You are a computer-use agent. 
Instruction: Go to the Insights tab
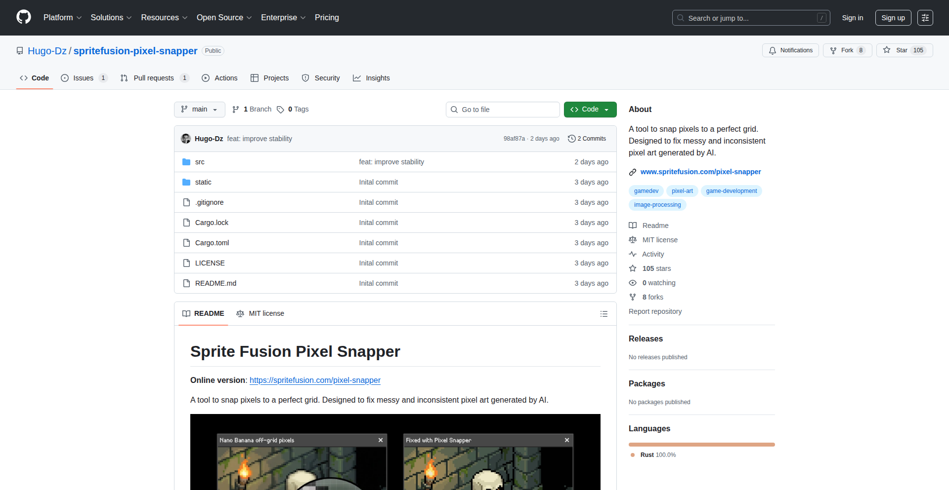[372, 78]
